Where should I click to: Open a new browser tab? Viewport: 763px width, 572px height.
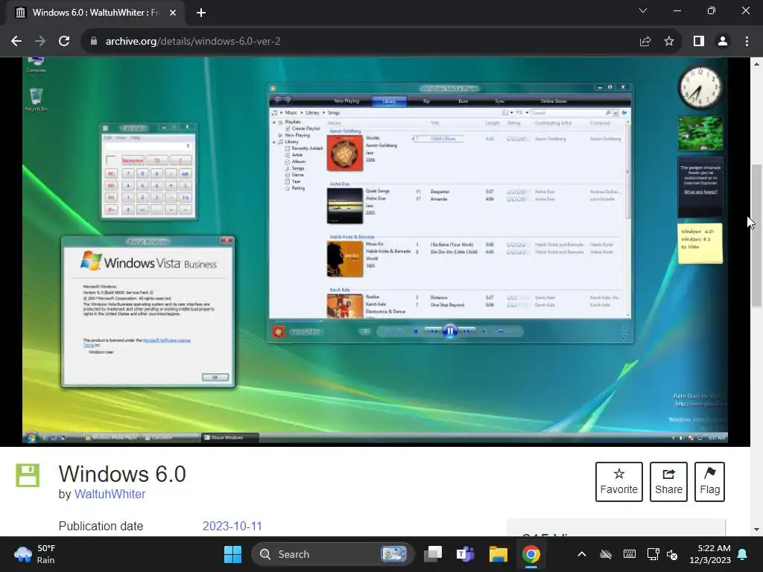(x=201, y=13)
